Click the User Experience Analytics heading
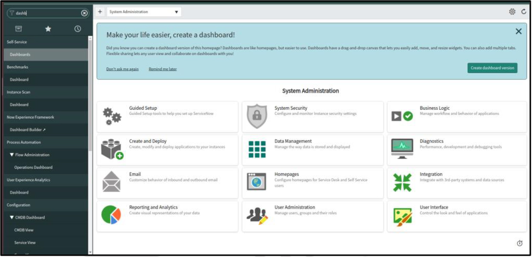The image size is (532, 257). 46,180
